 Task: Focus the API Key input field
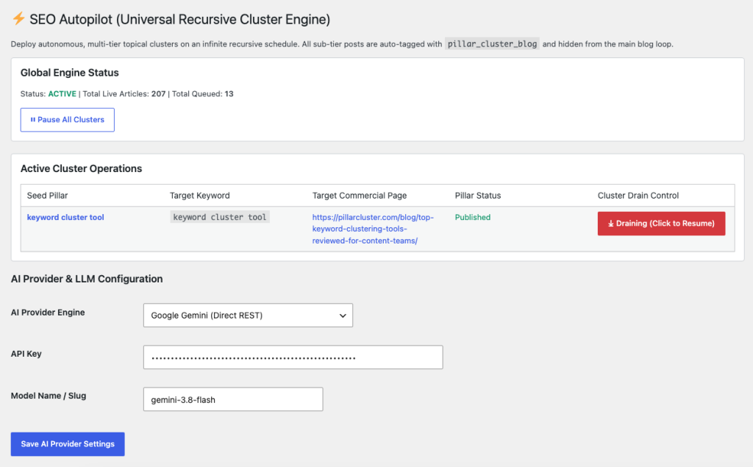[x=293, y=357]
